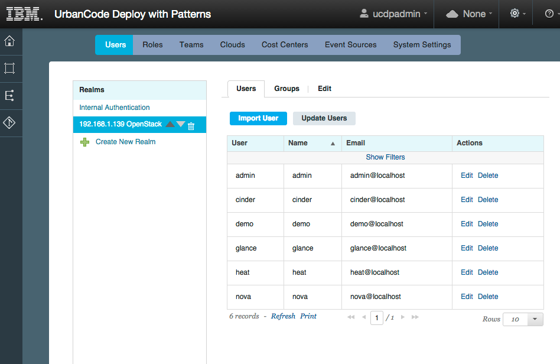Click the IBM logo
The height and width of the screenshot is (364, 560).
pyautogui.click(x=24, y=14)
